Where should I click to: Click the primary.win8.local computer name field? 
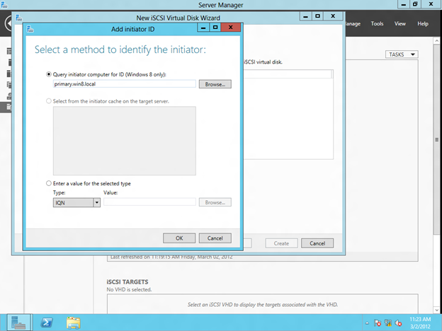point(124,83)
